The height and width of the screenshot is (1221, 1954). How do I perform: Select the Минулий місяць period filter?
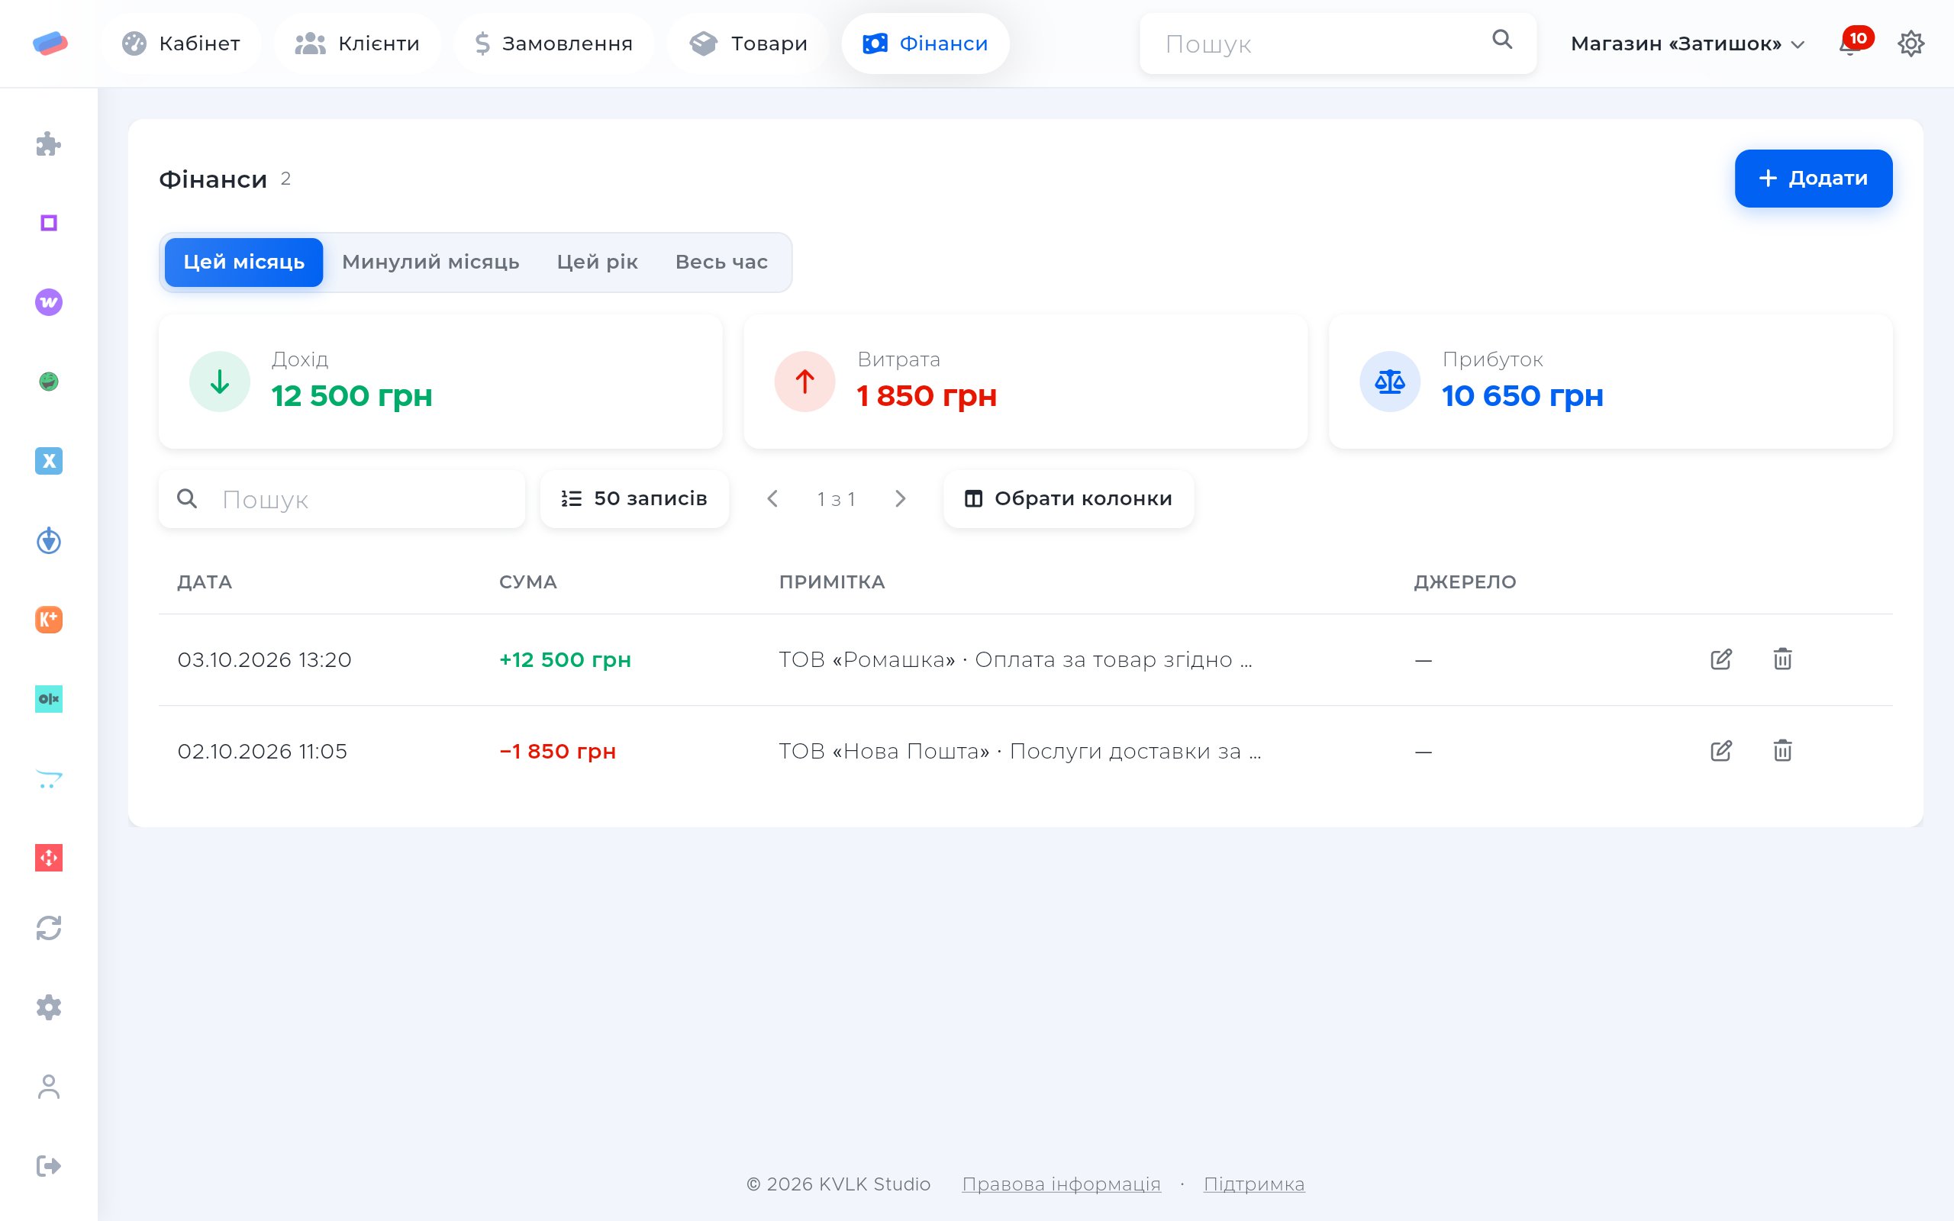pos(430,263)
